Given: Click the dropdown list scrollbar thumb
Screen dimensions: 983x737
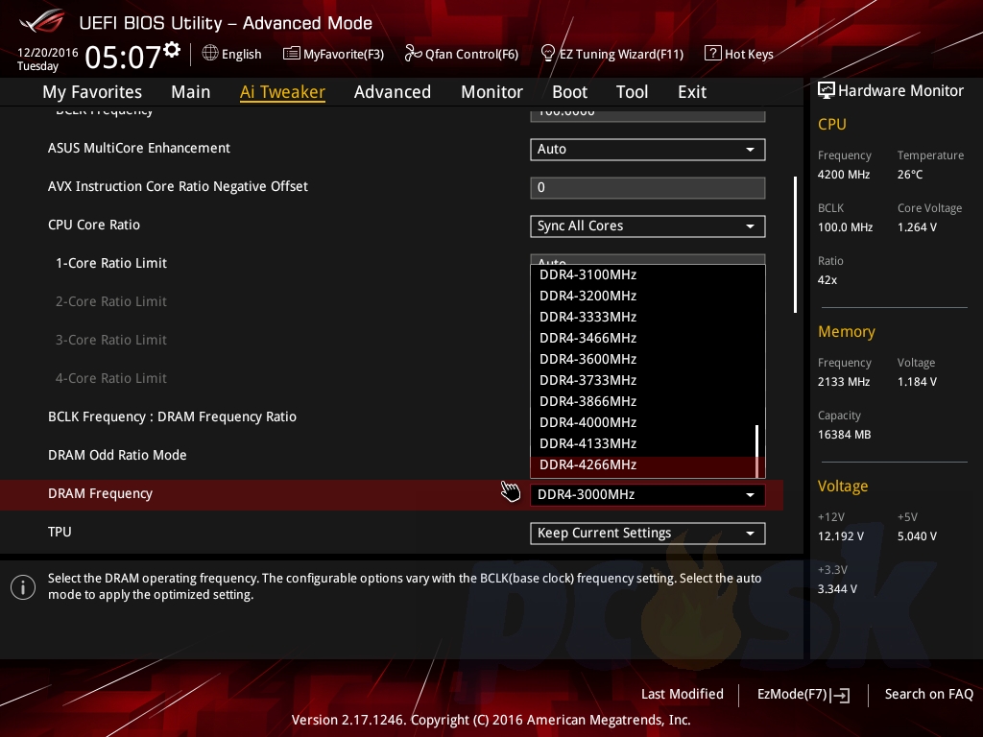Looking at the screenshot, I should click(757, 451).
